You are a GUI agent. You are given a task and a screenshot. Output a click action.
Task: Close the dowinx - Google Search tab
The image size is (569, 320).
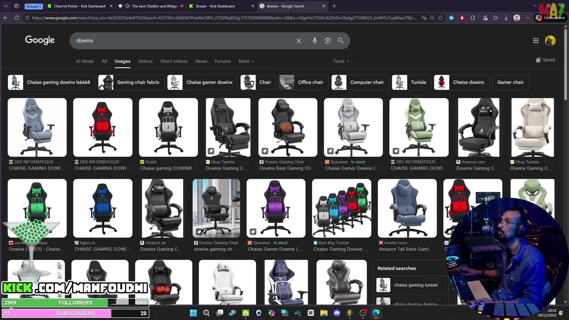pyautogui.click(x=324, y=6)
